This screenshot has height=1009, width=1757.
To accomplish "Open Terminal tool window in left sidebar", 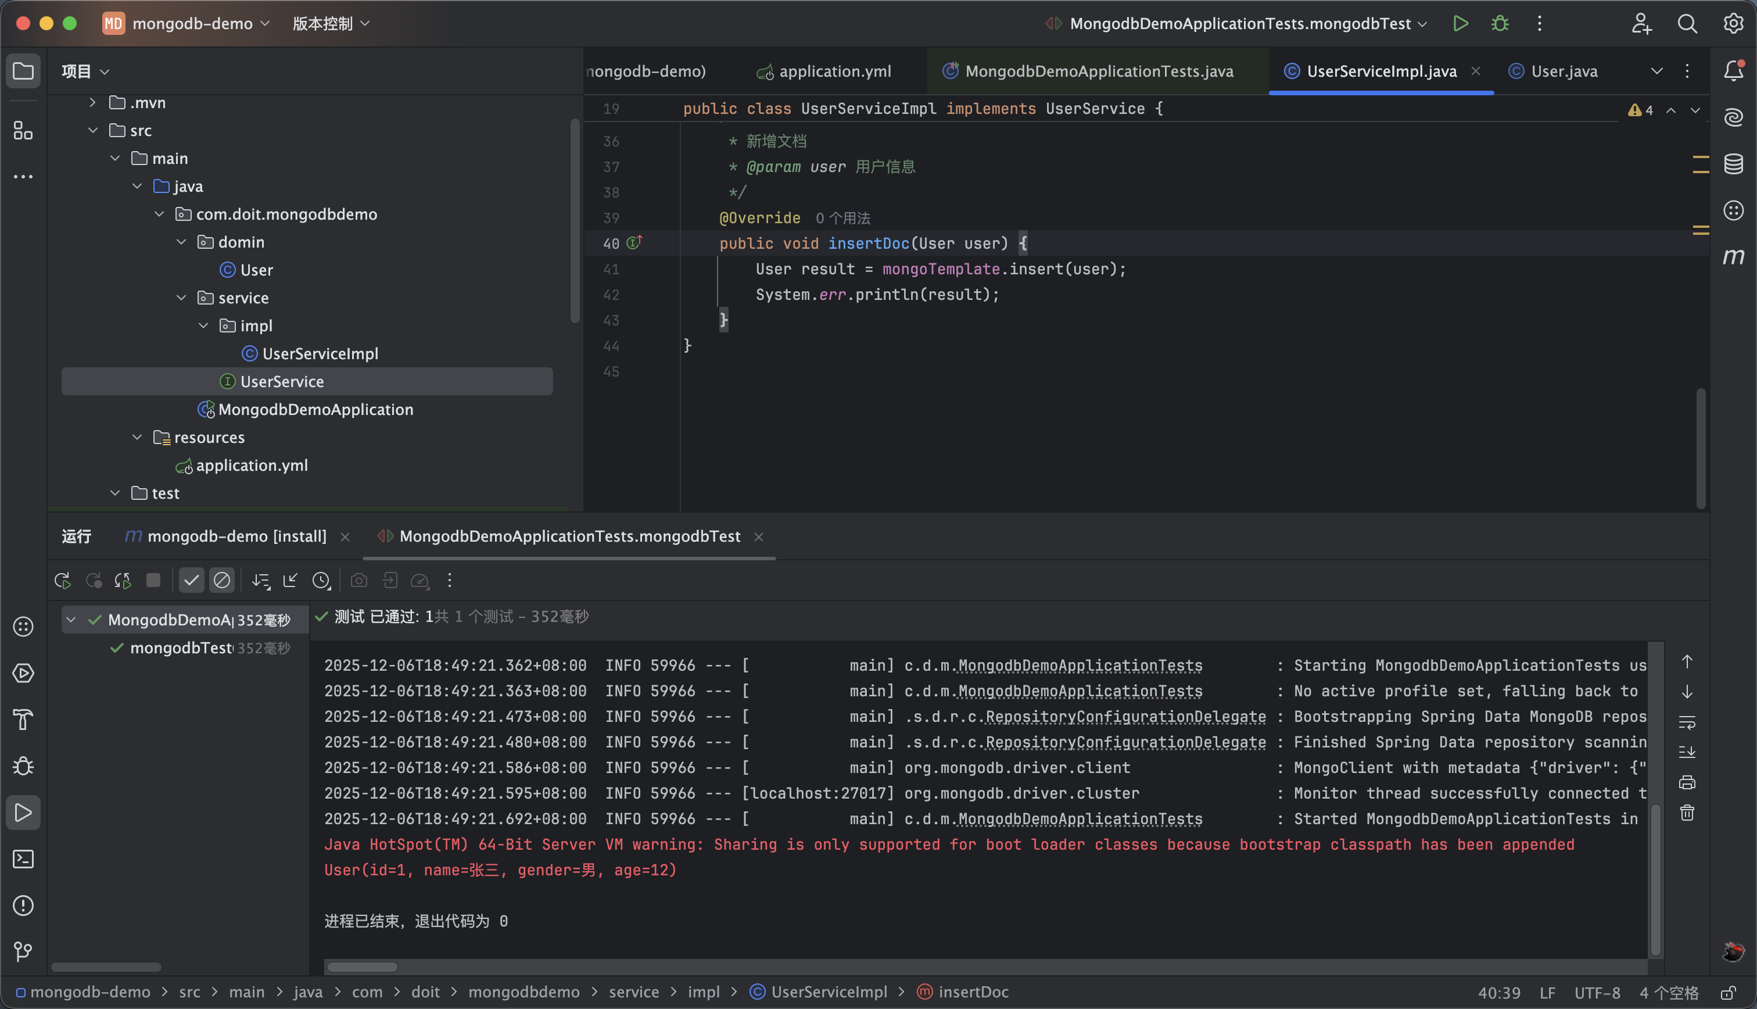I will click(23, 858).
